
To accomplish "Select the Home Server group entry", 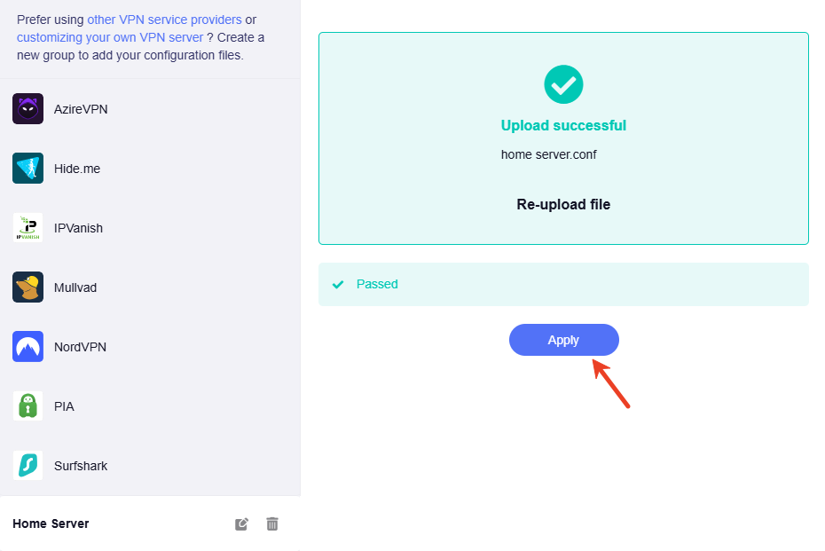I will point(150,523).
